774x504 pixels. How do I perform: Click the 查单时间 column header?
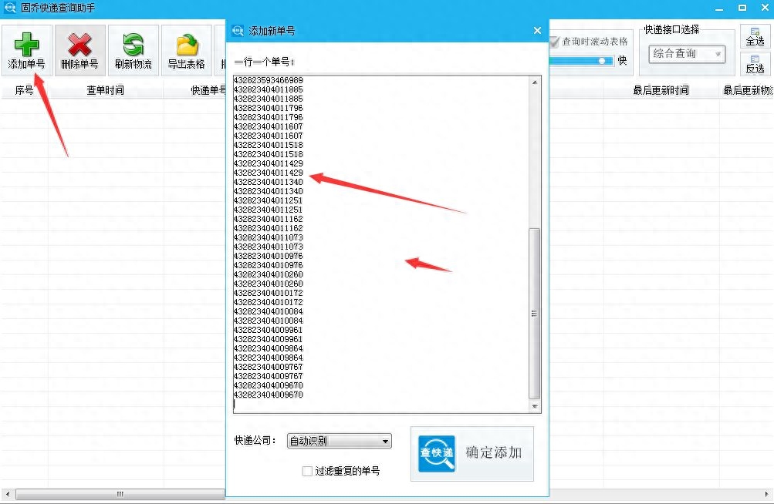(x=105, y=90)
